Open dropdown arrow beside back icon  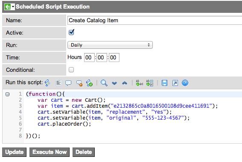(x=13, y=7)
